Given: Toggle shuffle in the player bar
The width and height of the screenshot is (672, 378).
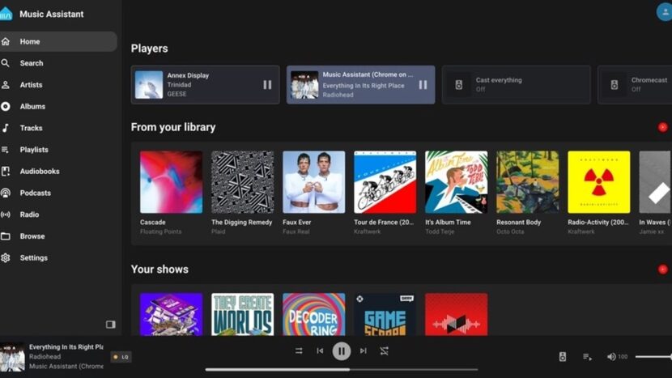Looking at the screenshot, I should pyautogui.click(x=299, y=350).
